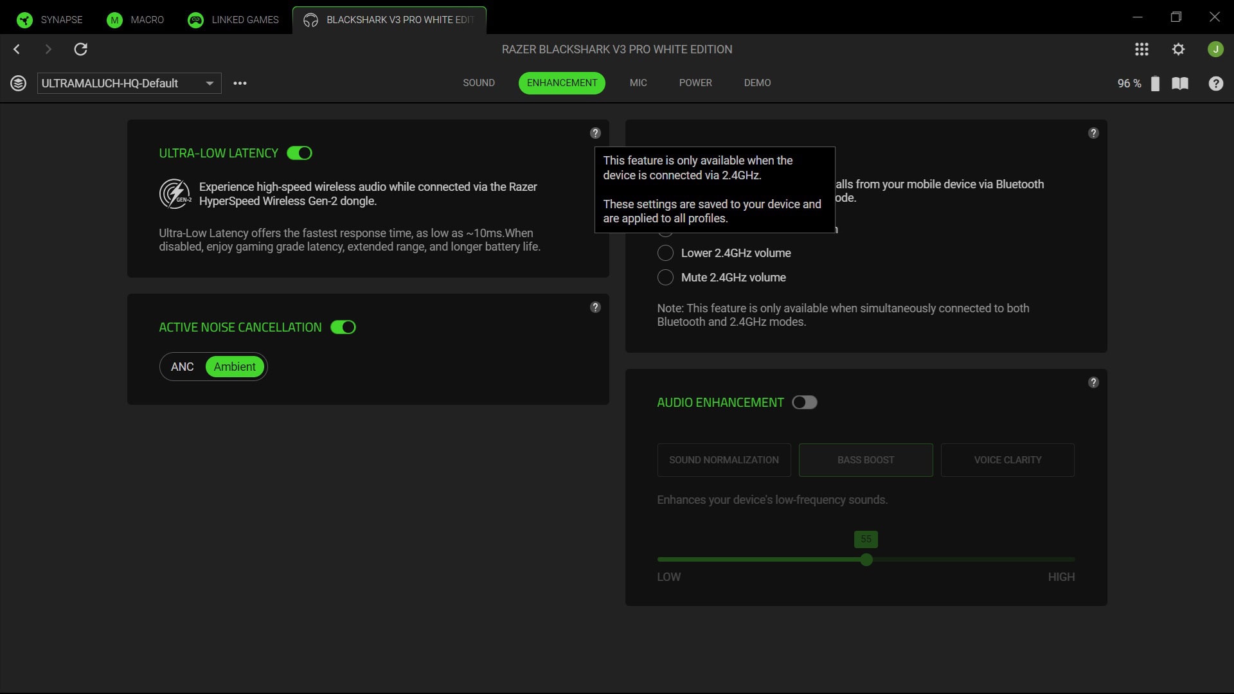
Task: Go forward with the right arrow
Action: pyautogui.click(x=48, y=49)
